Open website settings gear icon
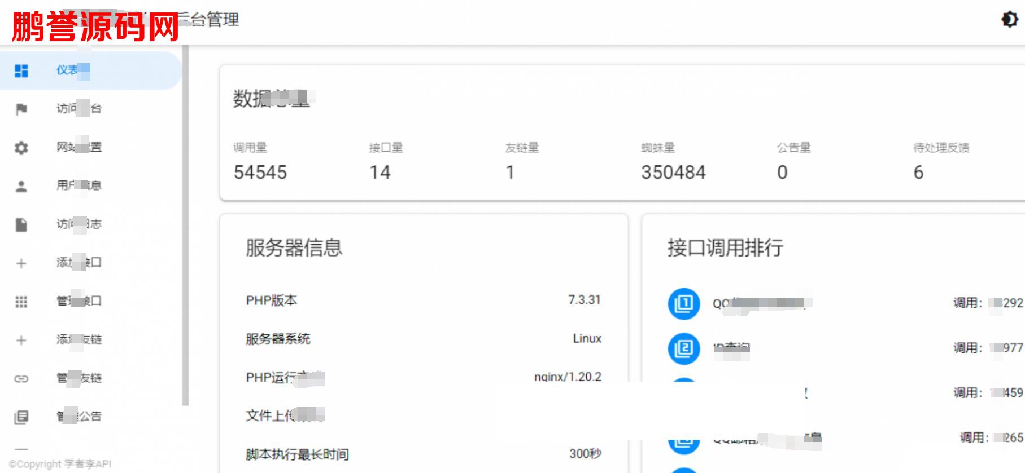Image resolution: width=1025 pixels, height=473 pixels. point(21,148)
